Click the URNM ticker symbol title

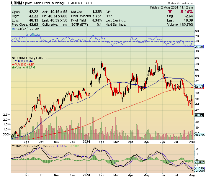coord(17,3)
